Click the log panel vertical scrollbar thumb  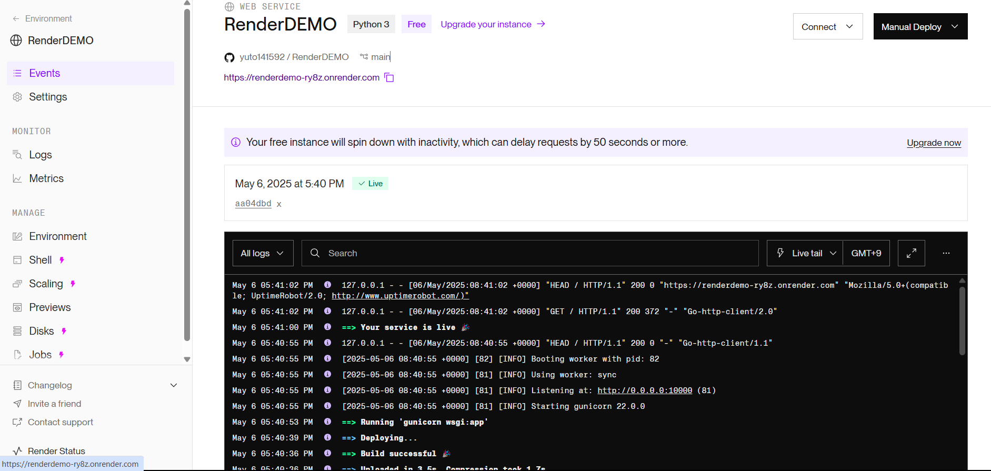[x=962, y=321]
